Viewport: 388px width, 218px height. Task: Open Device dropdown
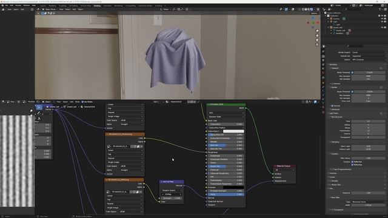tap(369, 59)
